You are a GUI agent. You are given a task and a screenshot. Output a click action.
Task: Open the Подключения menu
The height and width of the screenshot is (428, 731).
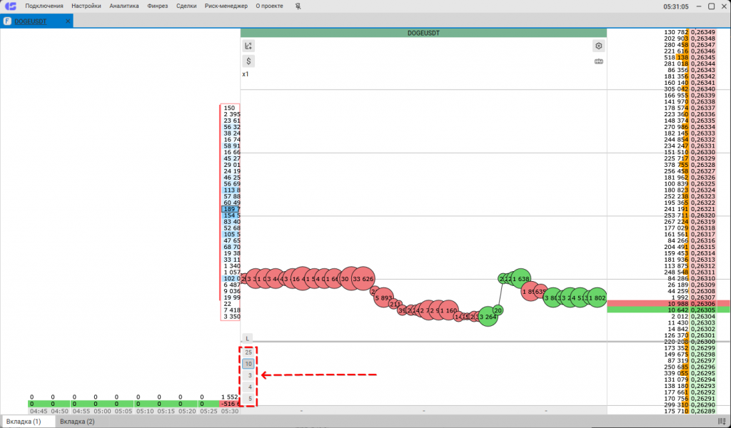tap(44, 6)
